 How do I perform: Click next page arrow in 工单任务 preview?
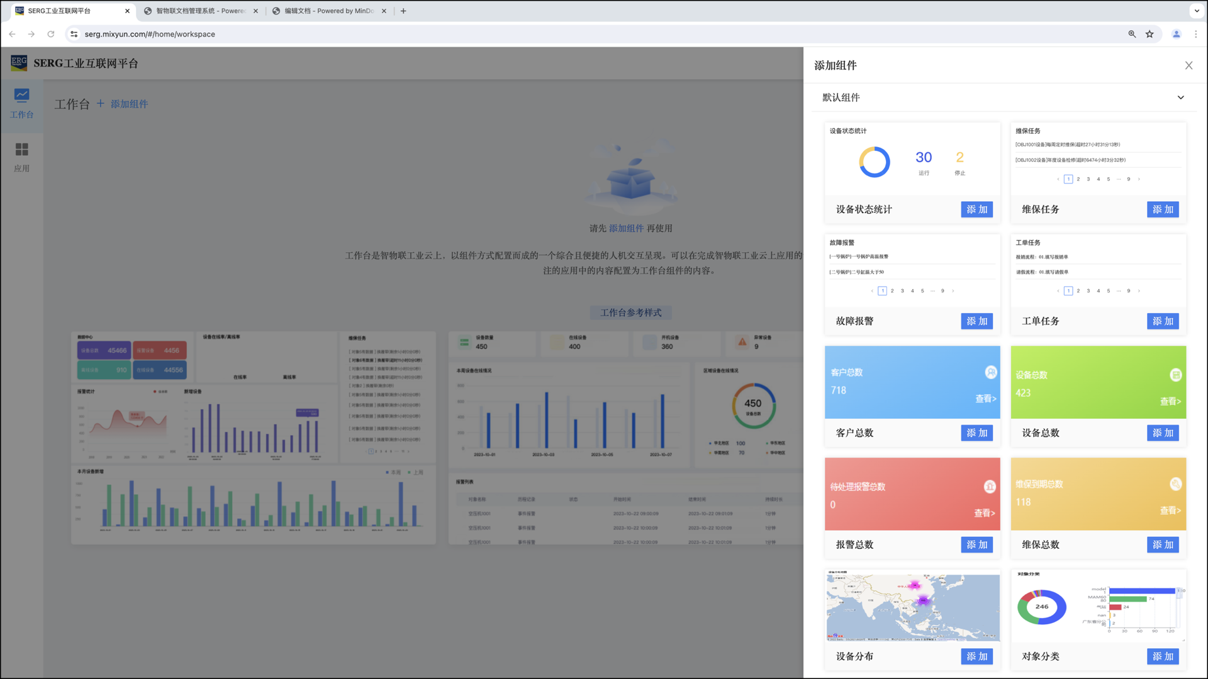[1139, 291]
